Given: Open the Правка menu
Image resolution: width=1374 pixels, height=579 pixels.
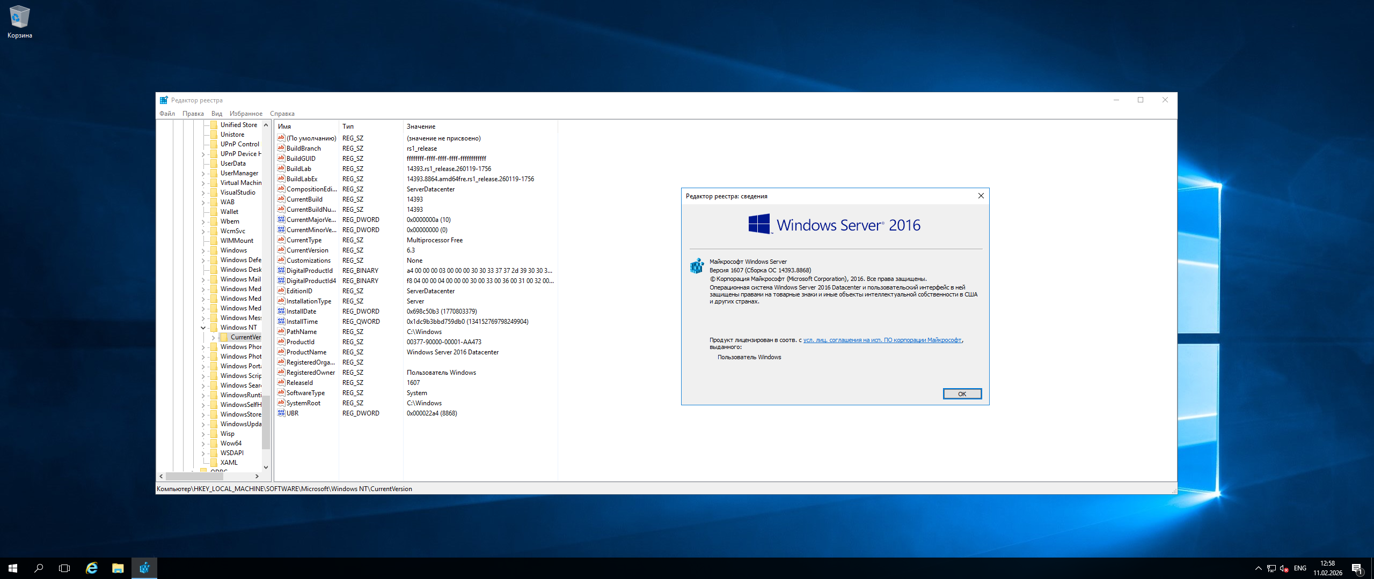Looking at the screenshot, I should coord(193,114).
